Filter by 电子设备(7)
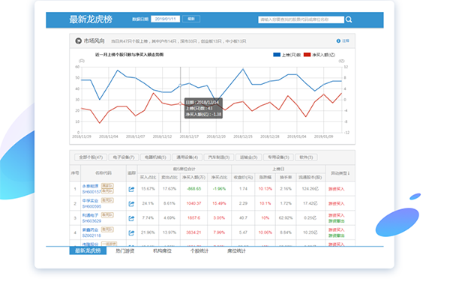Image resolution: width=450 pixels, height=282 pixels. pyautogui.click(x=124, y=157)
